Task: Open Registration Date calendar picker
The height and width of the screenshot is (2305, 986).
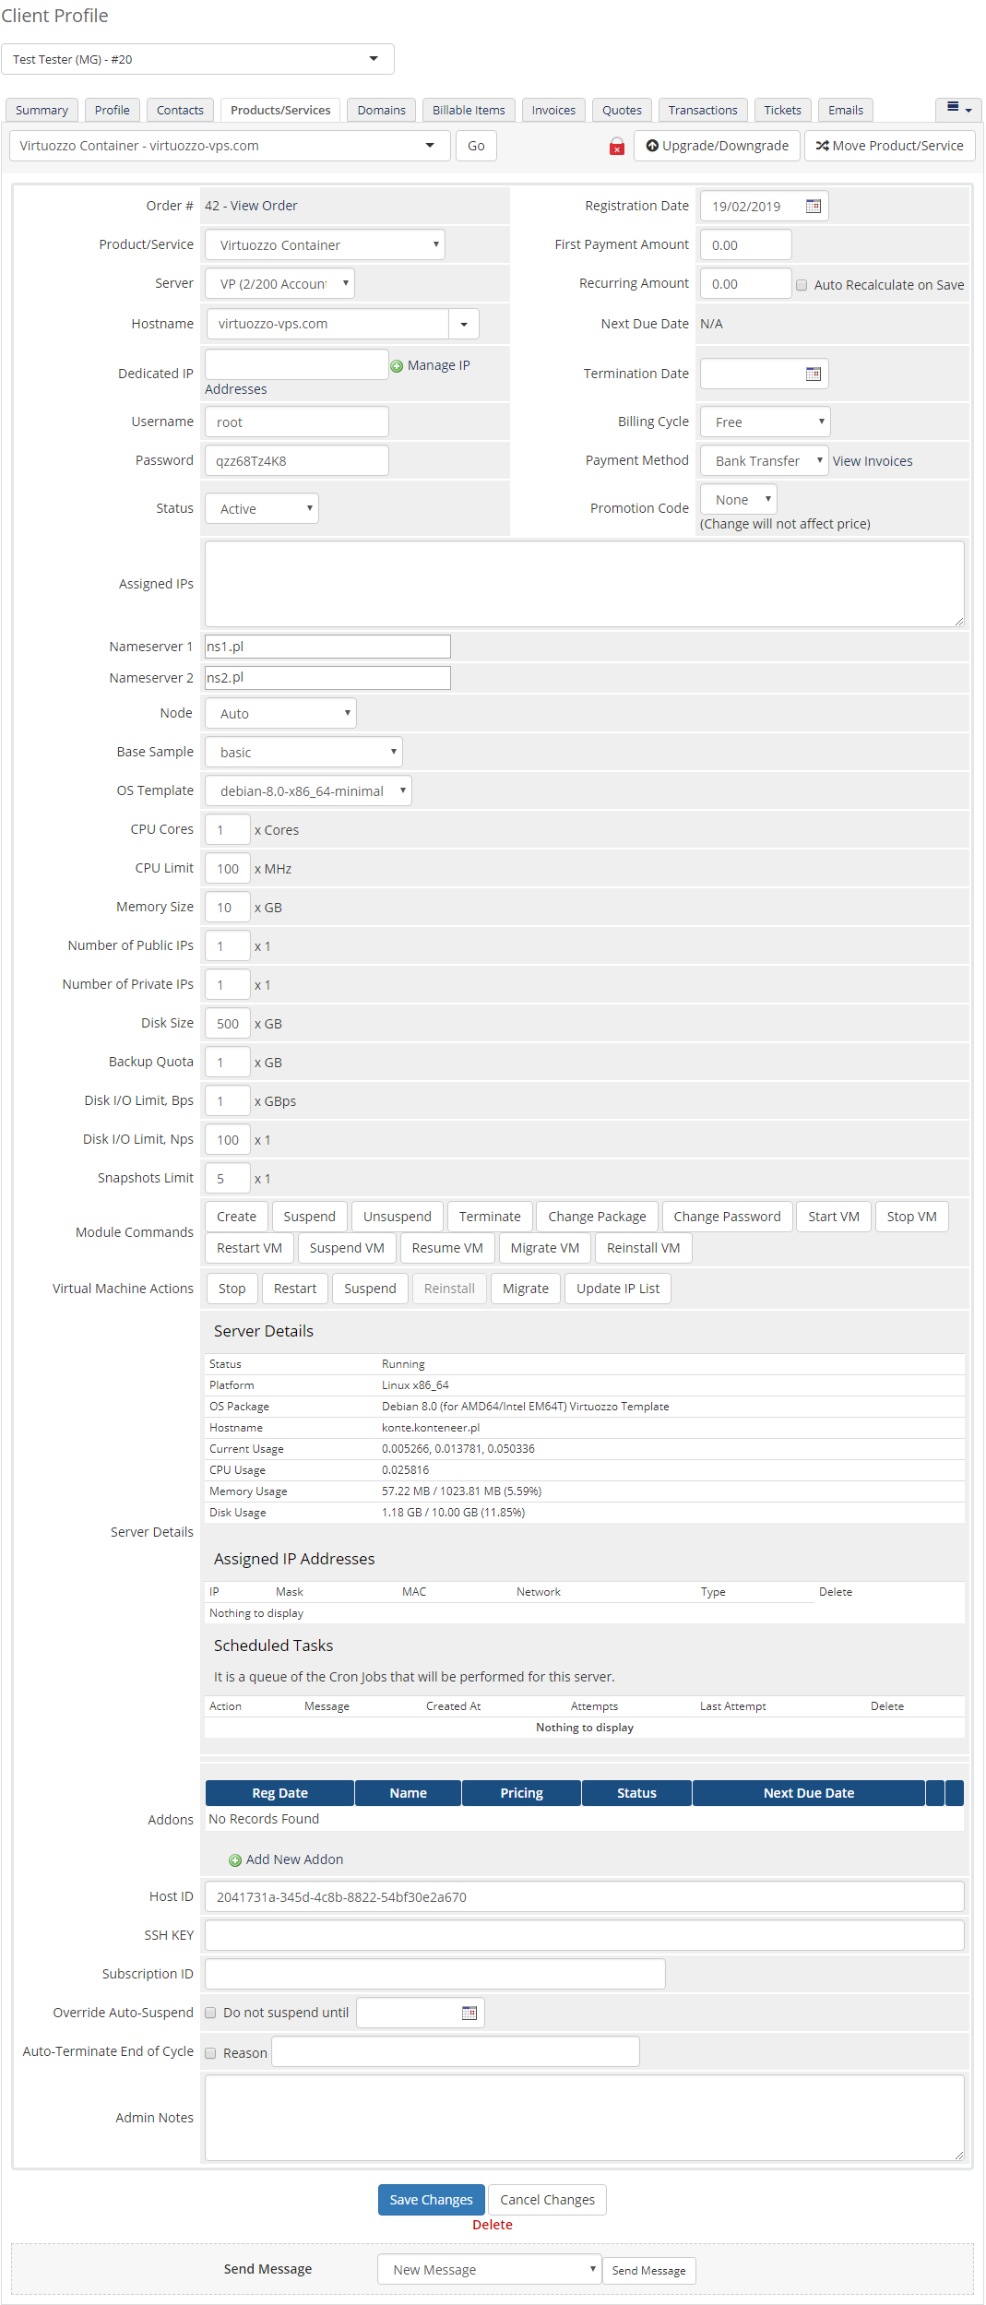Action: (813, 206)
